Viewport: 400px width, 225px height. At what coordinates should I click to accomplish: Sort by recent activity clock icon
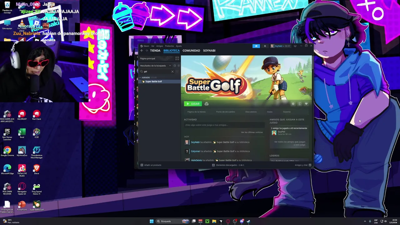pos(175,66)
